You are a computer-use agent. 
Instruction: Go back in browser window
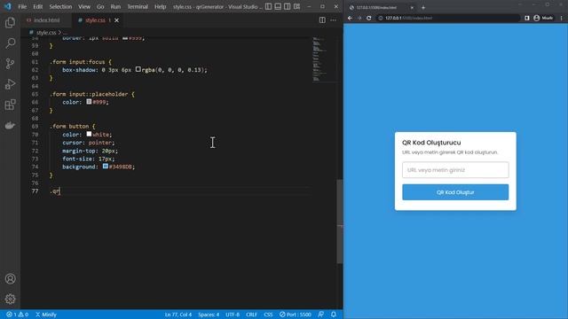[350, 18]
